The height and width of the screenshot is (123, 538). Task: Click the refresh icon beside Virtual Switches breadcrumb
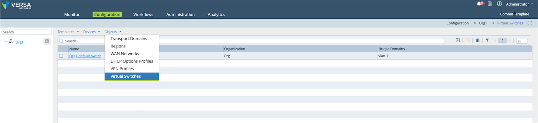coord(530,23)
